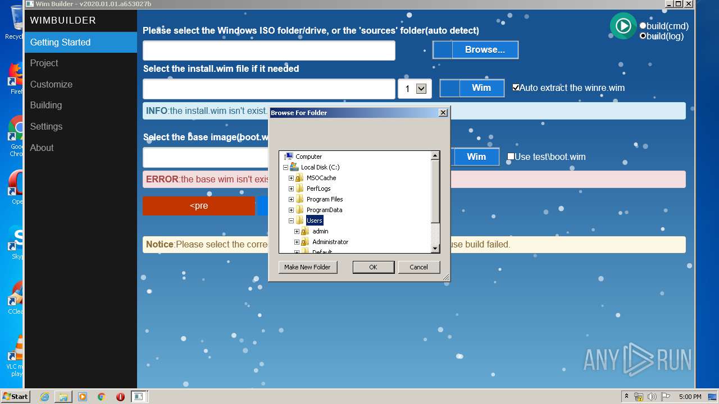Expand the admin user folder
The image size is (719, 404).
[x=297, y=231]
